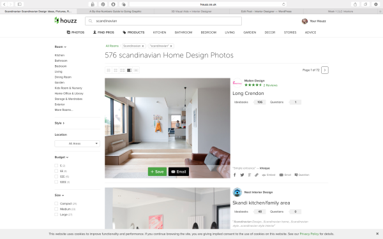Open the Find Pros menu
The image size is (383, 239).
[x=103, y=33]
